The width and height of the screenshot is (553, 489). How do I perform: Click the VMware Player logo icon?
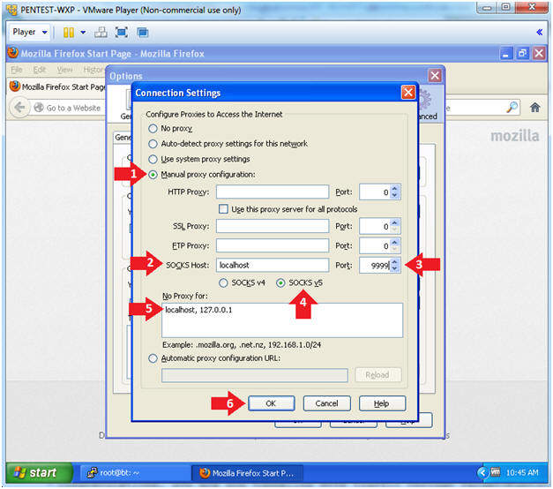11,10
